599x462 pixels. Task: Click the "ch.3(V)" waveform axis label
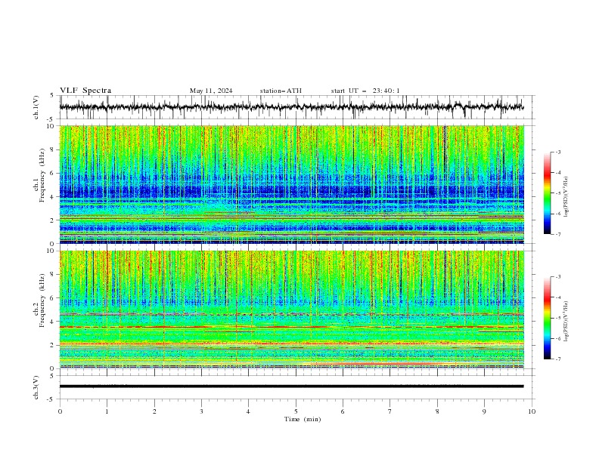[36, 387]
